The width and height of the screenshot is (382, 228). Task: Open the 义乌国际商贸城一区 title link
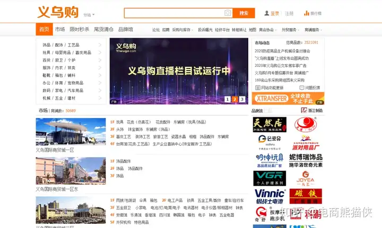[55, 150]
